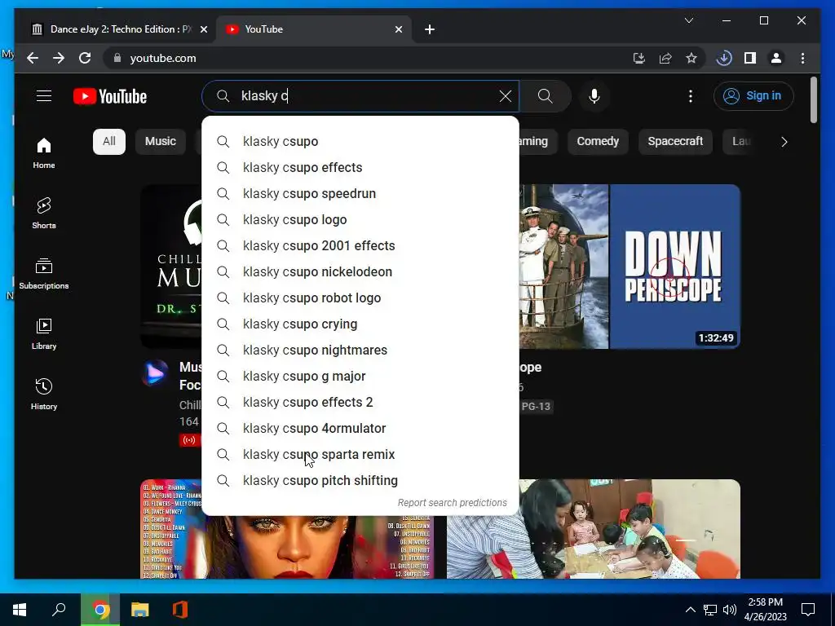
Task: Open History in sidebar
Action: (x=44, y=394)
